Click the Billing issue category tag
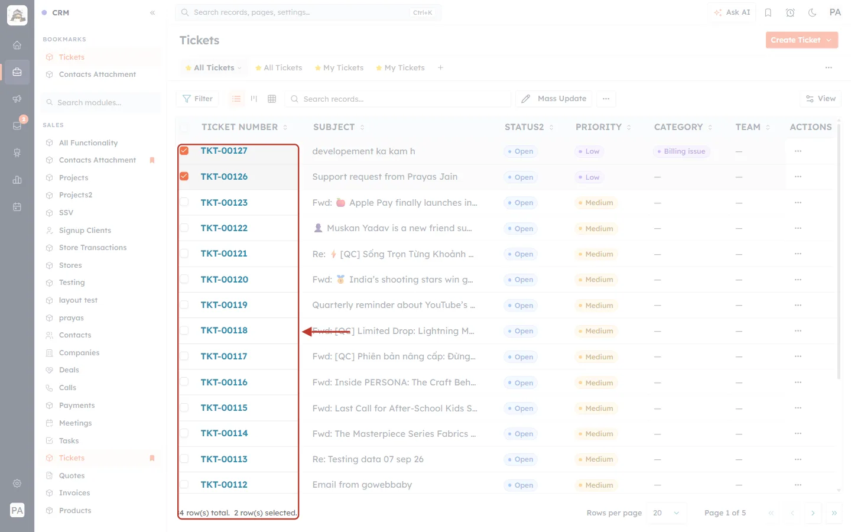The height and width of the screenshot is (532, 851). (x=681, y=151)
